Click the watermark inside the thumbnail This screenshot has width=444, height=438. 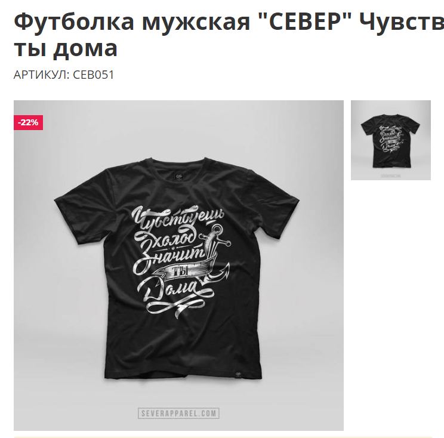point(391,176)
